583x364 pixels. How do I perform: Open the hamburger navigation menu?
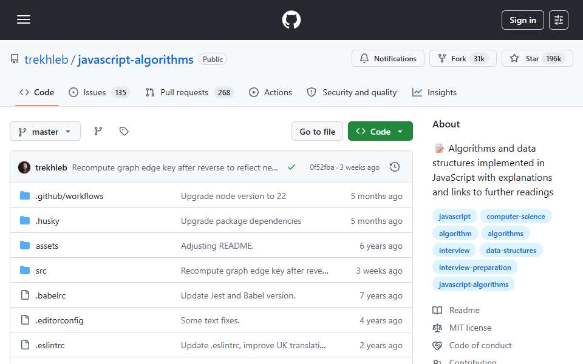pos(24,19)
